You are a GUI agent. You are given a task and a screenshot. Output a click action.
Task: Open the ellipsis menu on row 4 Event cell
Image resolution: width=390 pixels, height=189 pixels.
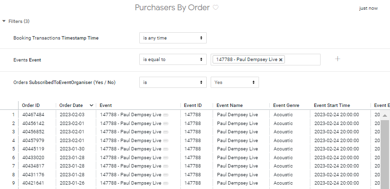click(166, 141)
